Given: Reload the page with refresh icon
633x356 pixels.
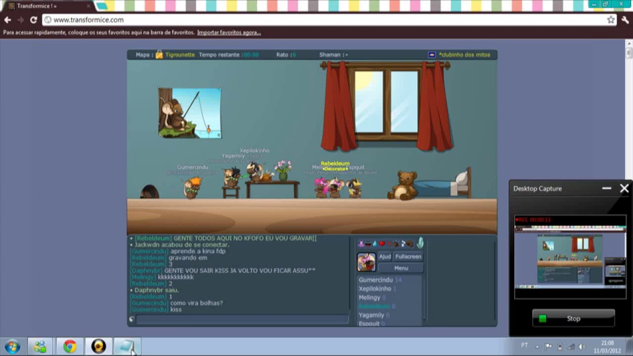Looking at the screenshot, I should click(x=34, y=20).
